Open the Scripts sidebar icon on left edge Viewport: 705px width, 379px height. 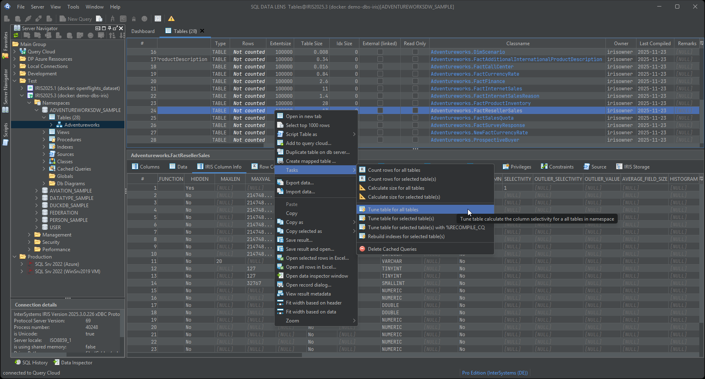5,142
